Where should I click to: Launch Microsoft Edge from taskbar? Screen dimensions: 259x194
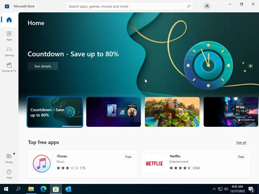pos(44,189)
